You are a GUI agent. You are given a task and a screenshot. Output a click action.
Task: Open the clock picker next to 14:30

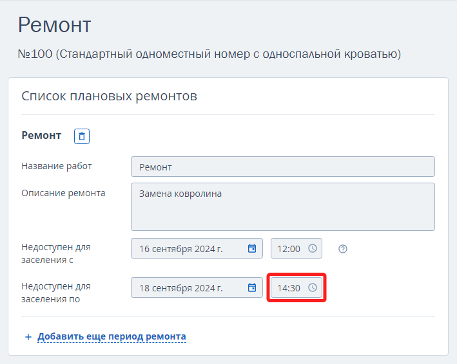(313, 288)
